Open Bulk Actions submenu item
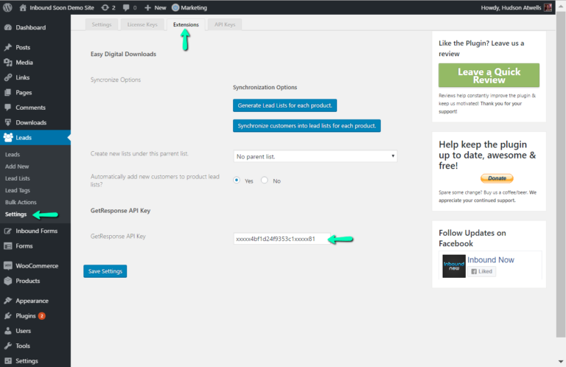 click(21, 202)
